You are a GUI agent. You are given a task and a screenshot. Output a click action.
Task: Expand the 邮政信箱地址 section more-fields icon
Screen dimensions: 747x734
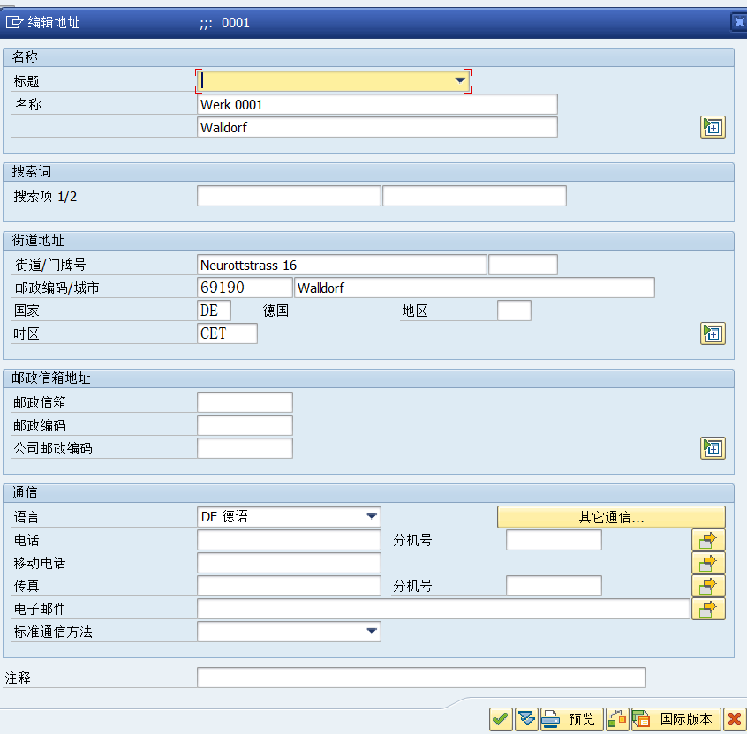pyautogui.click(x=713, y=448)
